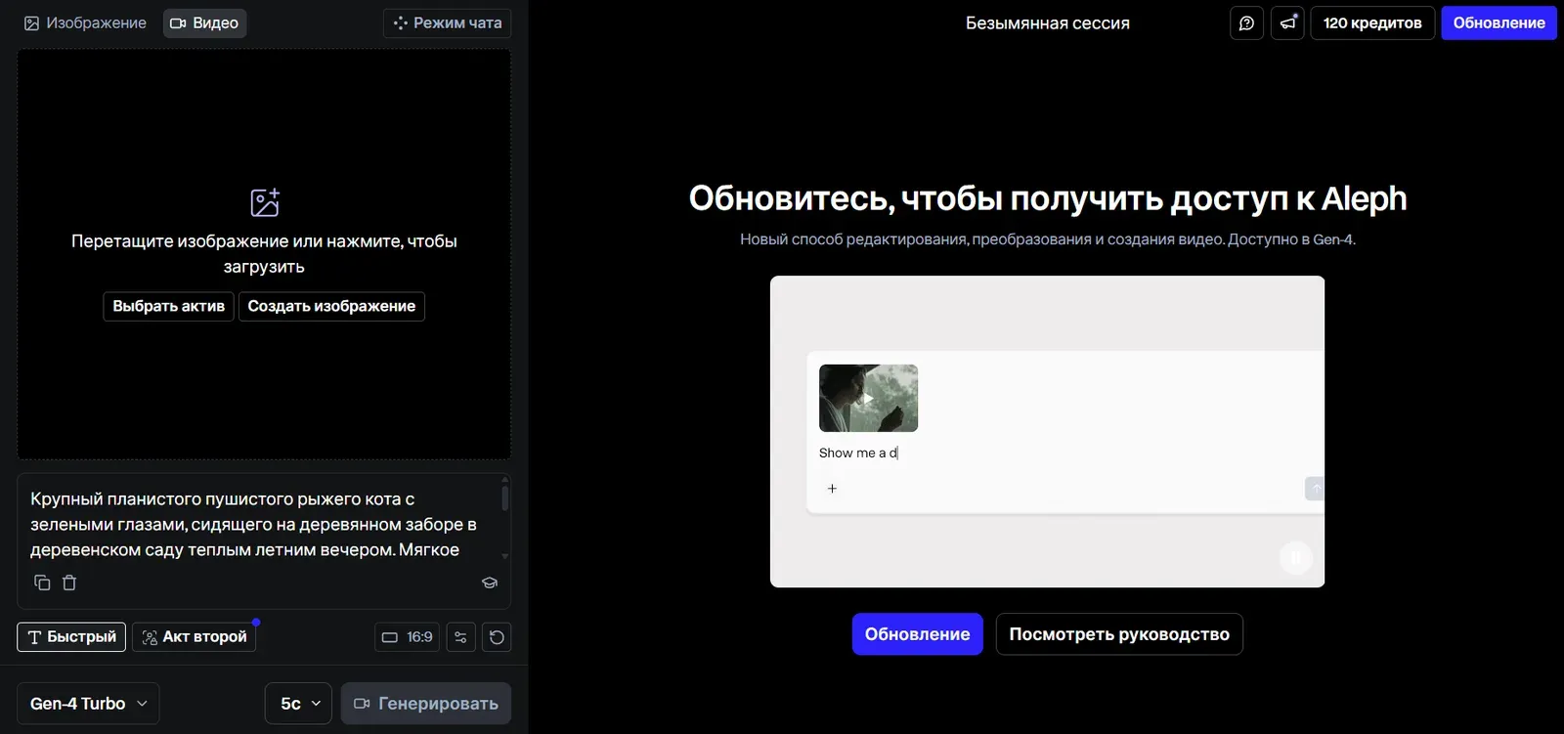Select the Быстрый mode toggle
Screen dimensions: 1564x734
click(71, 636)
